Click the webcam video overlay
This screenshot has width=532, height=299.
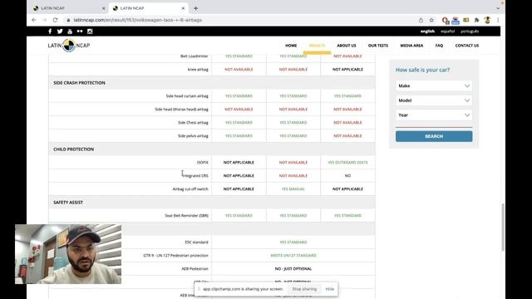click(x=68, y=254)
